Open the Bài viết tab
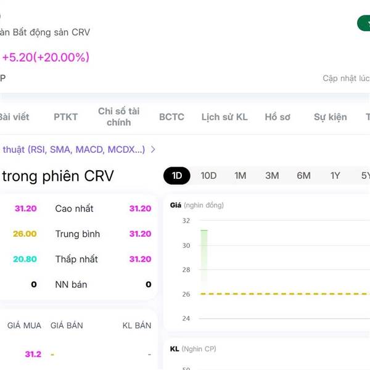370x370 pixels. click(x=14, y=117)
